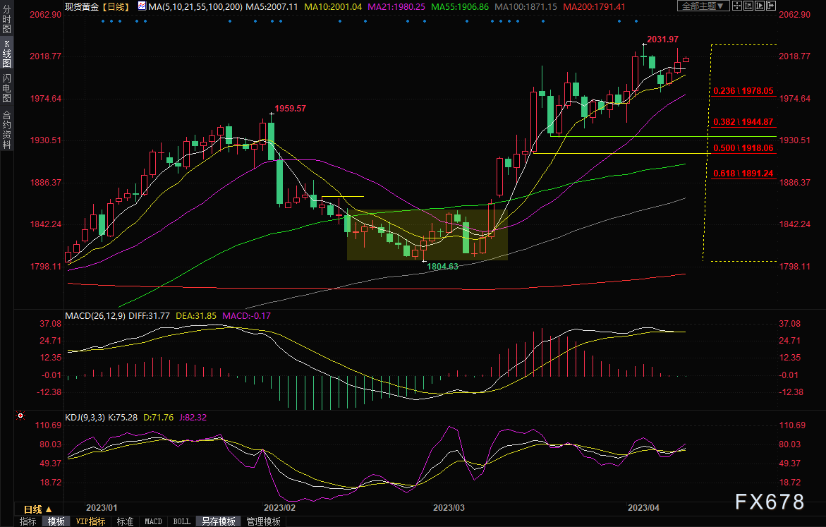Screen dimensions: 826x527
Task: Click the 2023/01 date axis label
Action: [x=102, y=507]
